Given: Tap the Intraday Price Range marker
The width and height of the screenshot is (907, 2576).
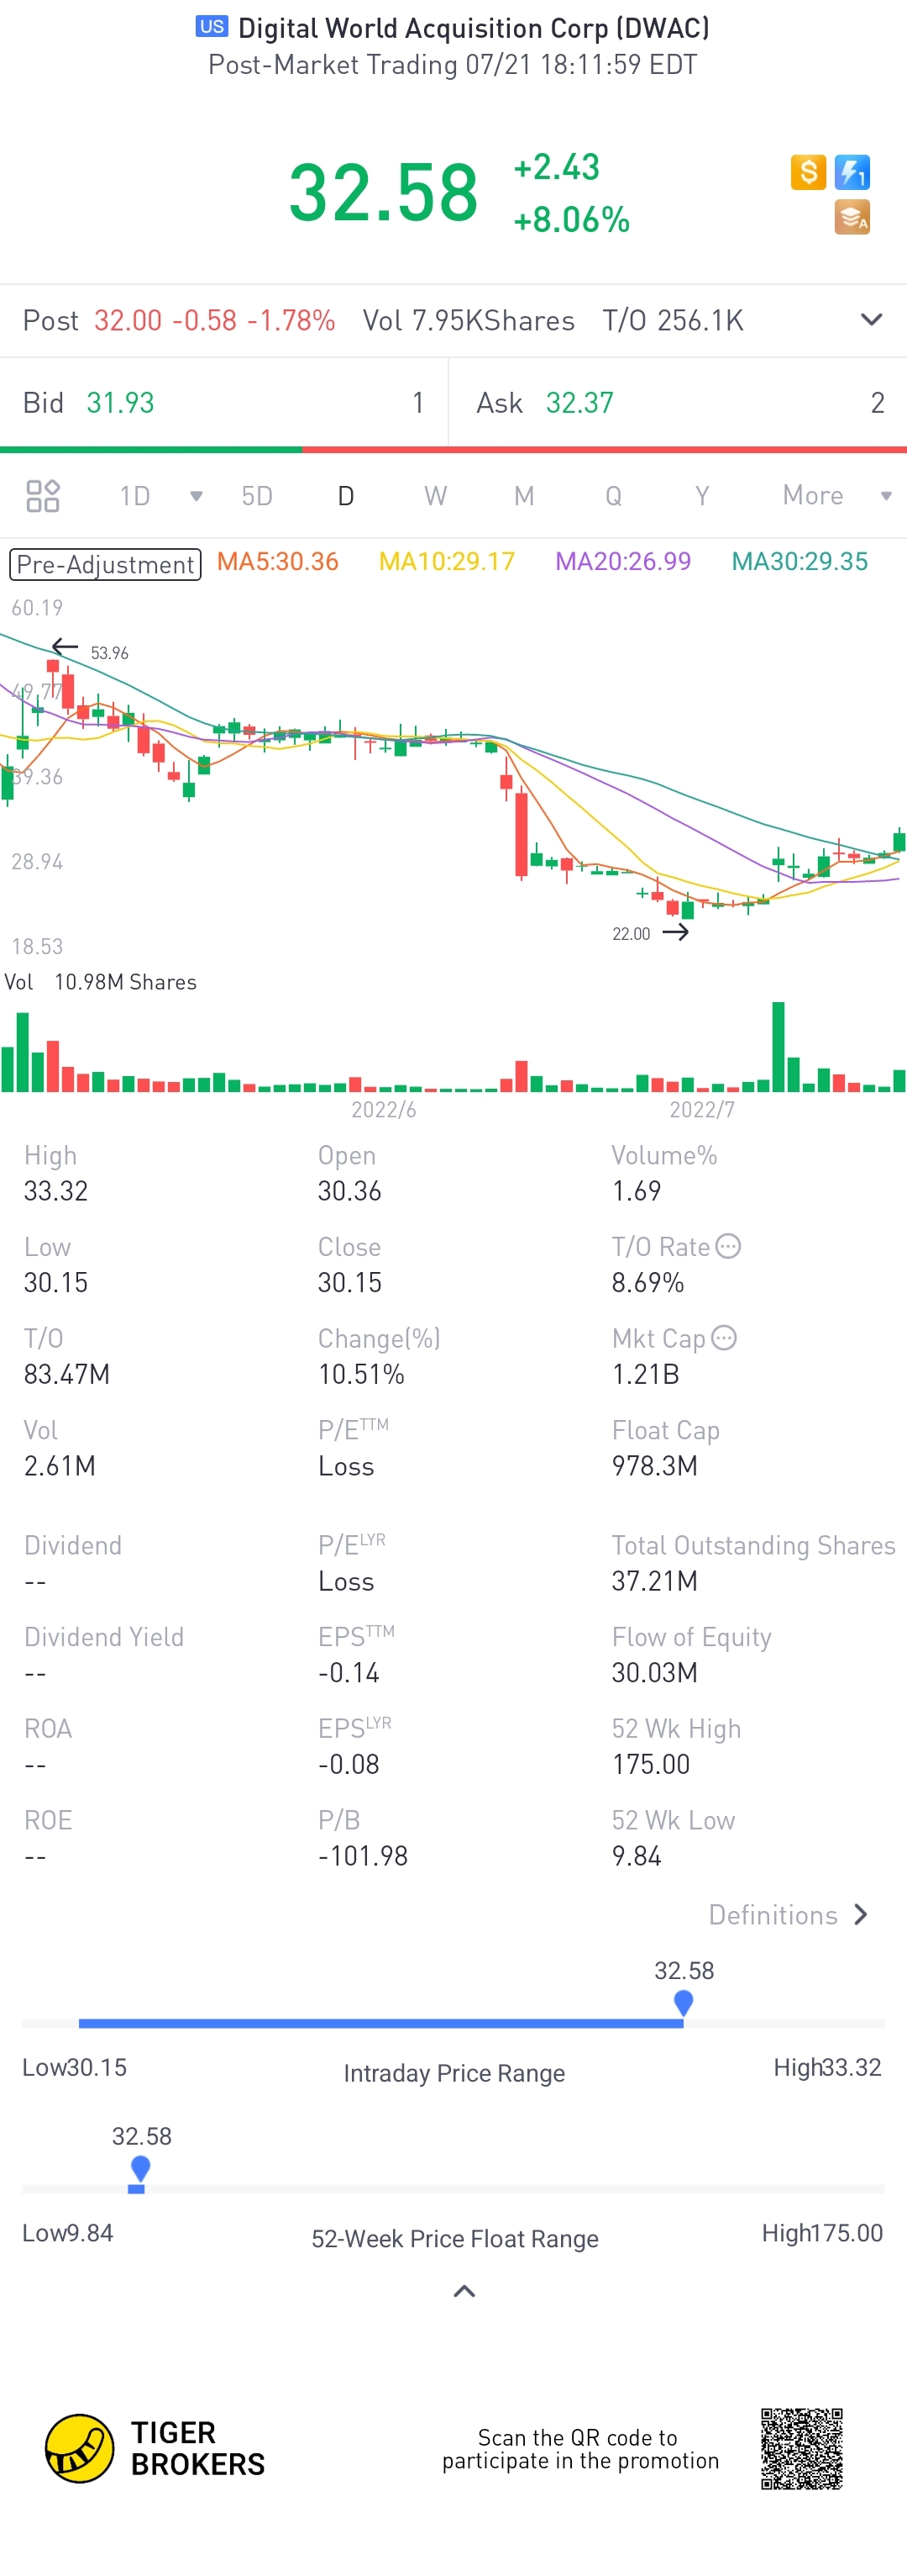Looking at the screenshot, I should [684, 2003].
